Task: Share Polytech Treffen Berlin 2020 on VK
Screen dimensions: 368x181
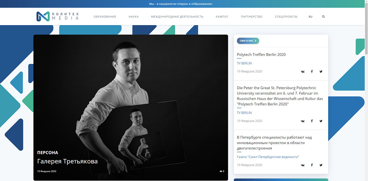Action: click(x=303, y=71)
